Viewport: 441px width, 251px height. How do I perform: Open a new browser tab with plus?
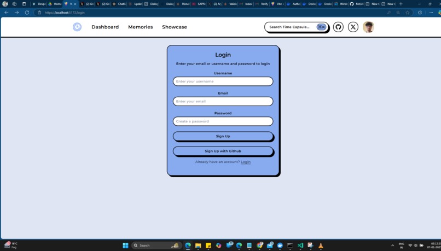pyautogui.click(x=401, y=4)
